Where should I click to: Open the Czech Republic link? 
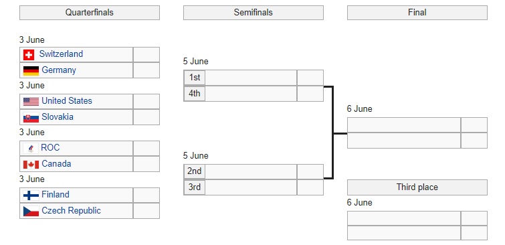tap(71, 210)
